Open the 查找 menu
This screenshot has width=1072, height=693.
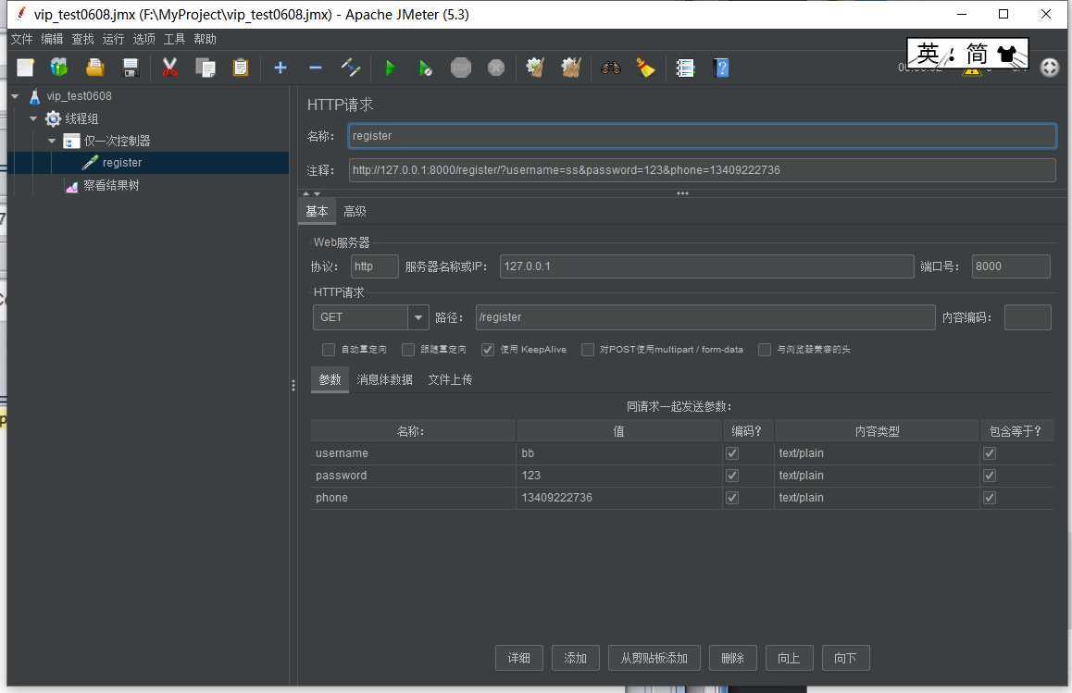82,39
